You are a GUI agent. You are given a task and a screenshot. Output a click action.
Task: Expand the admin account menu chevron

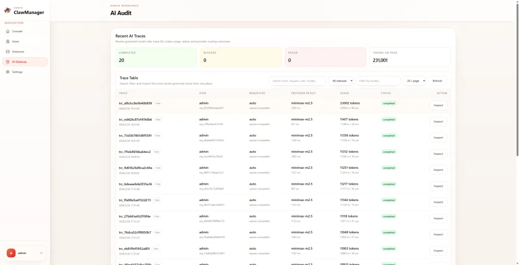41,253
